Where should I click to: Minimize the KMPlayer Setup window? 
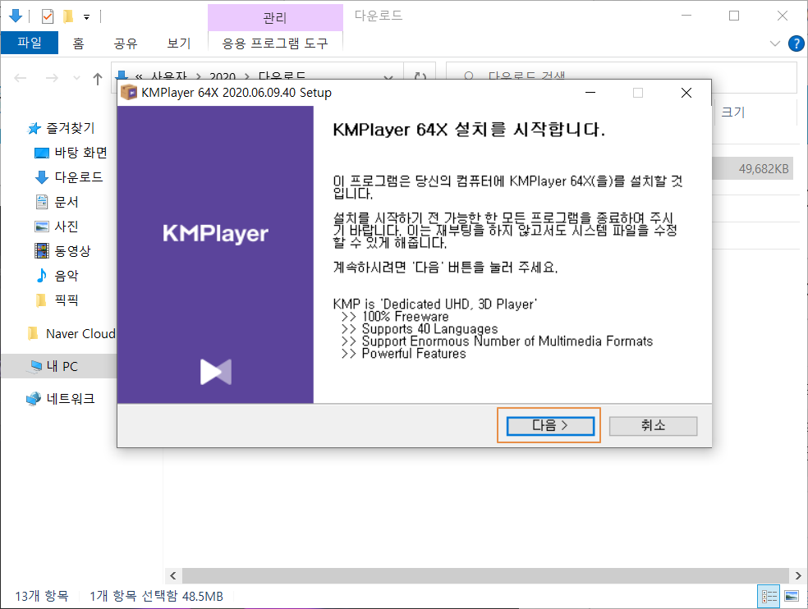point(590,93)
